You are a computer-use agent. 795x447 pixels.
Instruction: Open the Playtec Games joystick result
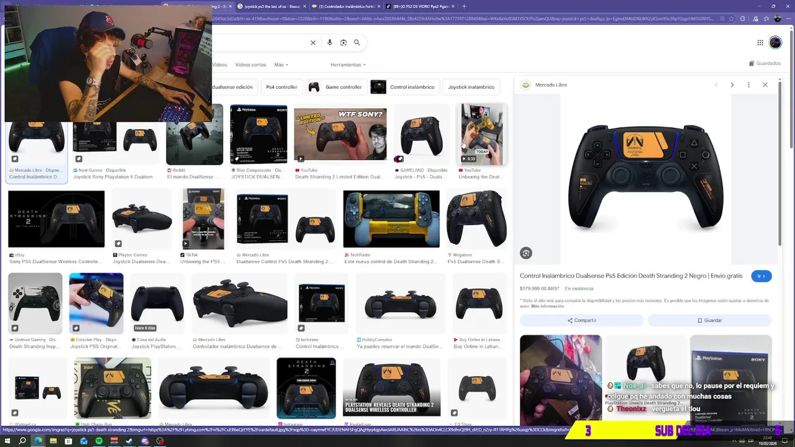(142, 219)
